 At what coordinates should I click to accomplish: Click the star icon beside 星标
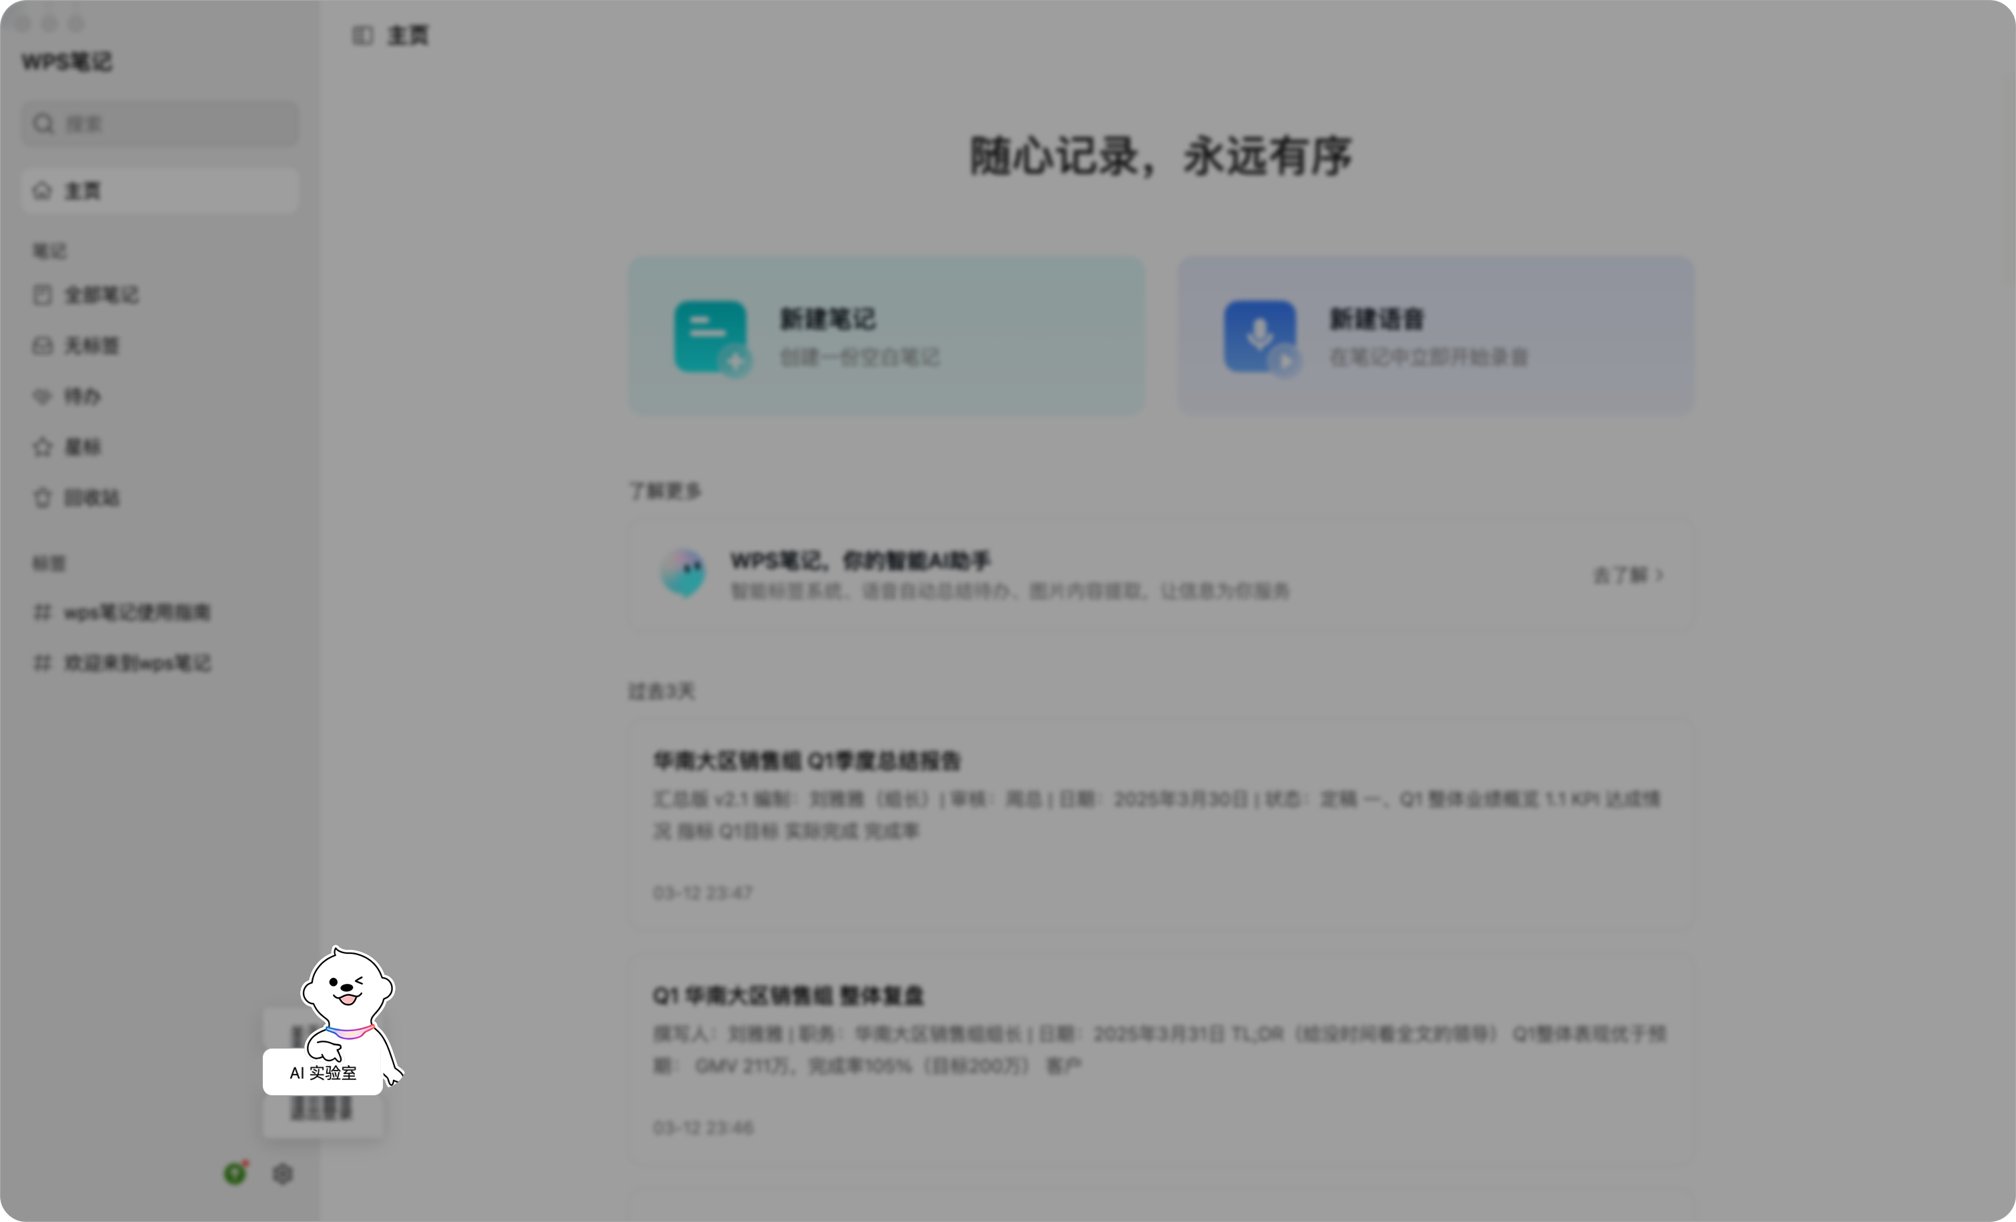43,447
